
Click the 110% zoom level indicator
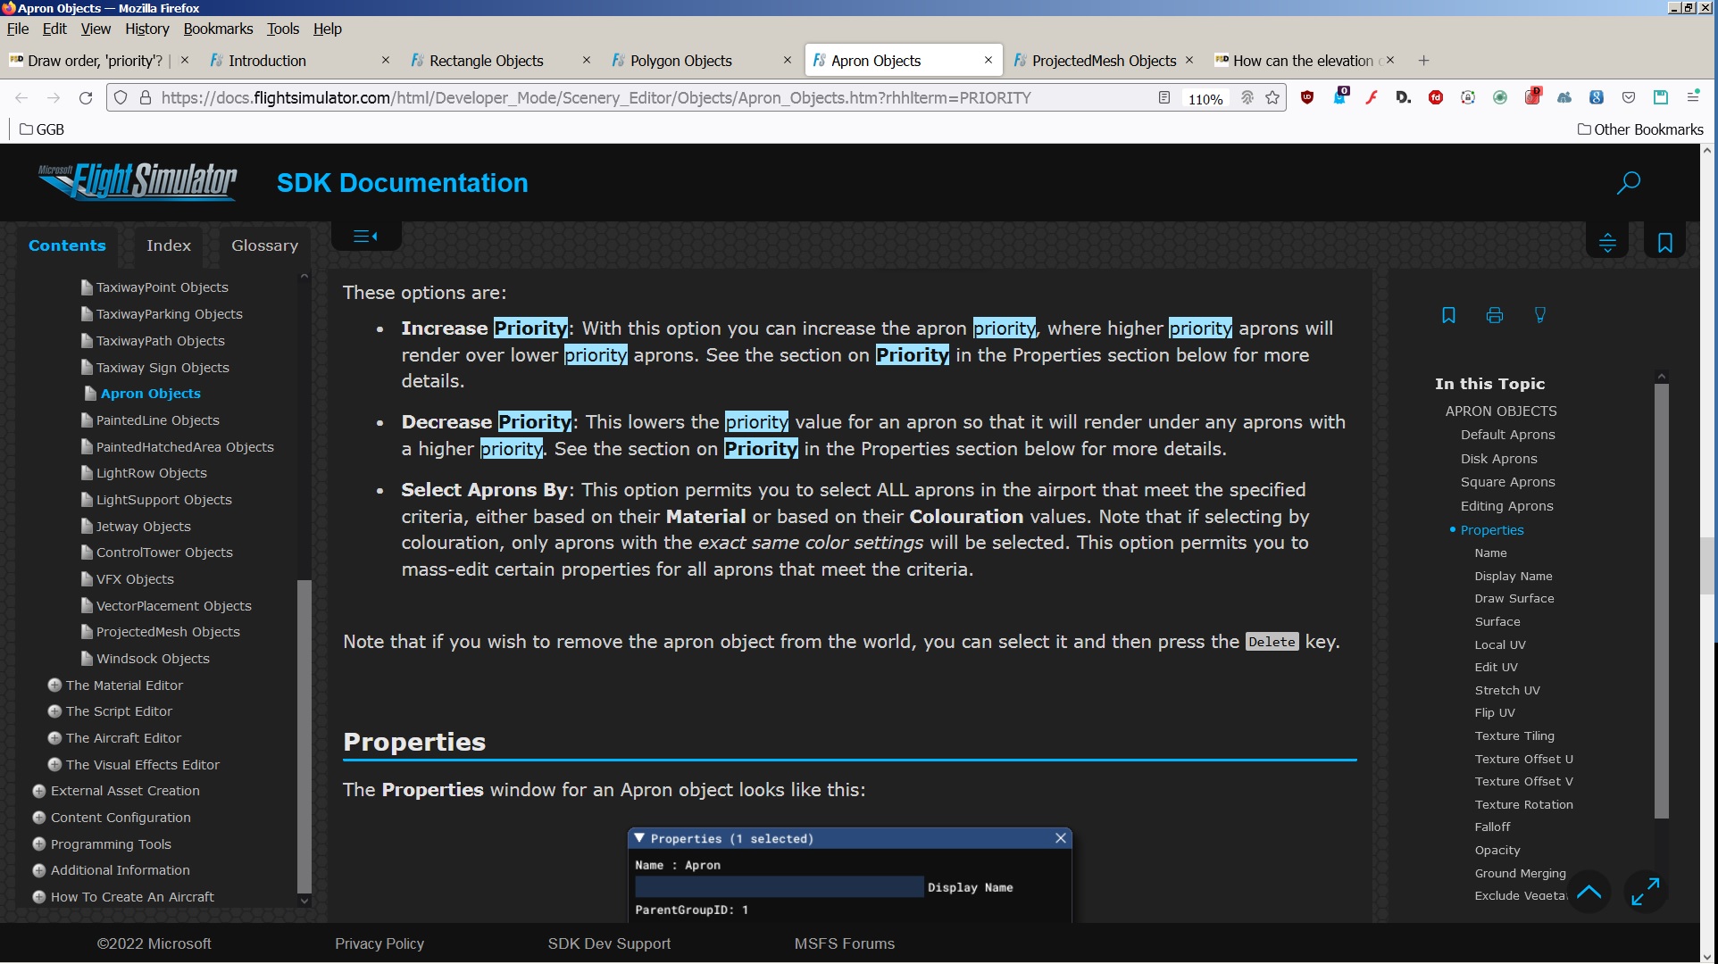[x=1205, y=99]
